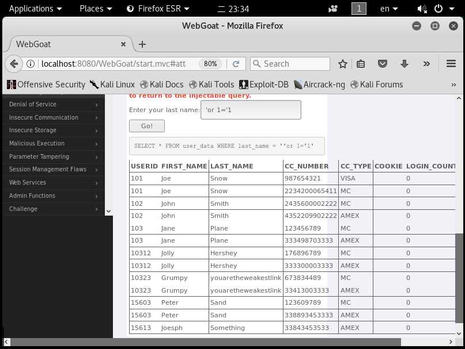Click horizontal scrollbar left arrow
This screenshot has width=465, height=349.
pyautogui.click(x=6, y=342)
